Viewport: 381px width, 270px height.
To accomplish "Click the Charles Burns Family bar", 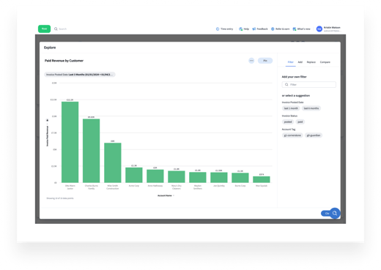I will pos(91,151).
